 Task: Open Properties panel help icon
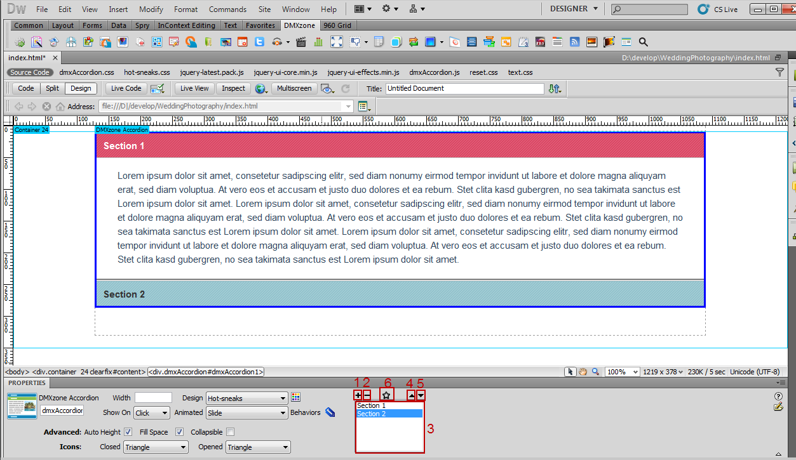[778, 397]
